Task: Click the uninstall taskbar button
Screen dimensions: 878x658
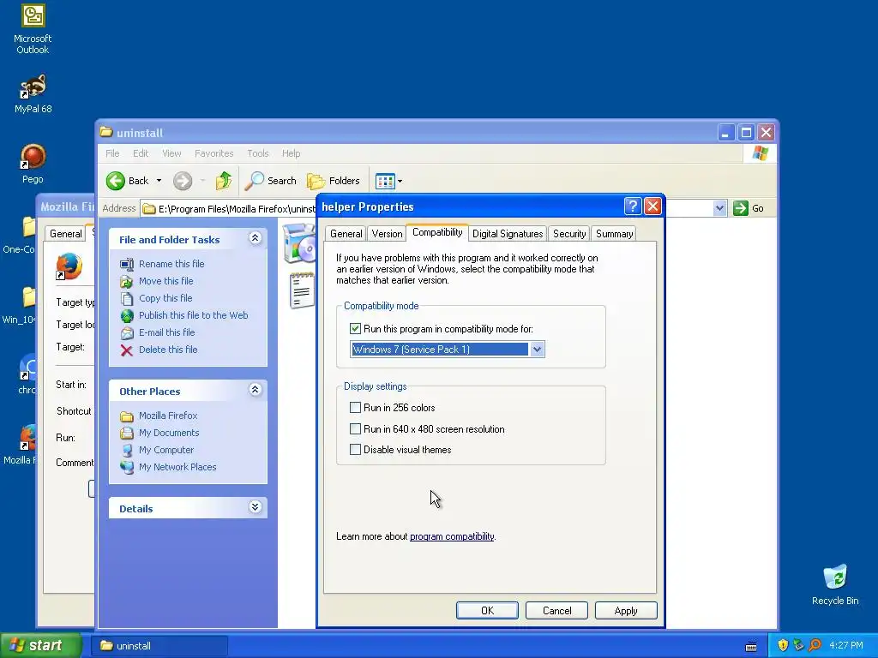Action: pos(159,646)
